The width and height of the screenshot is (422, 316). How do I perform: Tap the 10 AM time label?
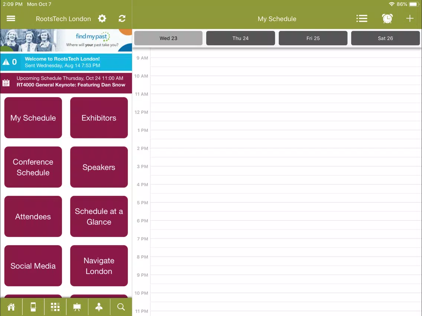click(141, 76)
